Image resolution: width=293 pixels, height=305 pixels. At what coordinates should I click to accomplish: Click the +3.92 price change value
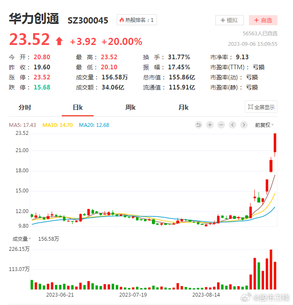pos(83,42)
